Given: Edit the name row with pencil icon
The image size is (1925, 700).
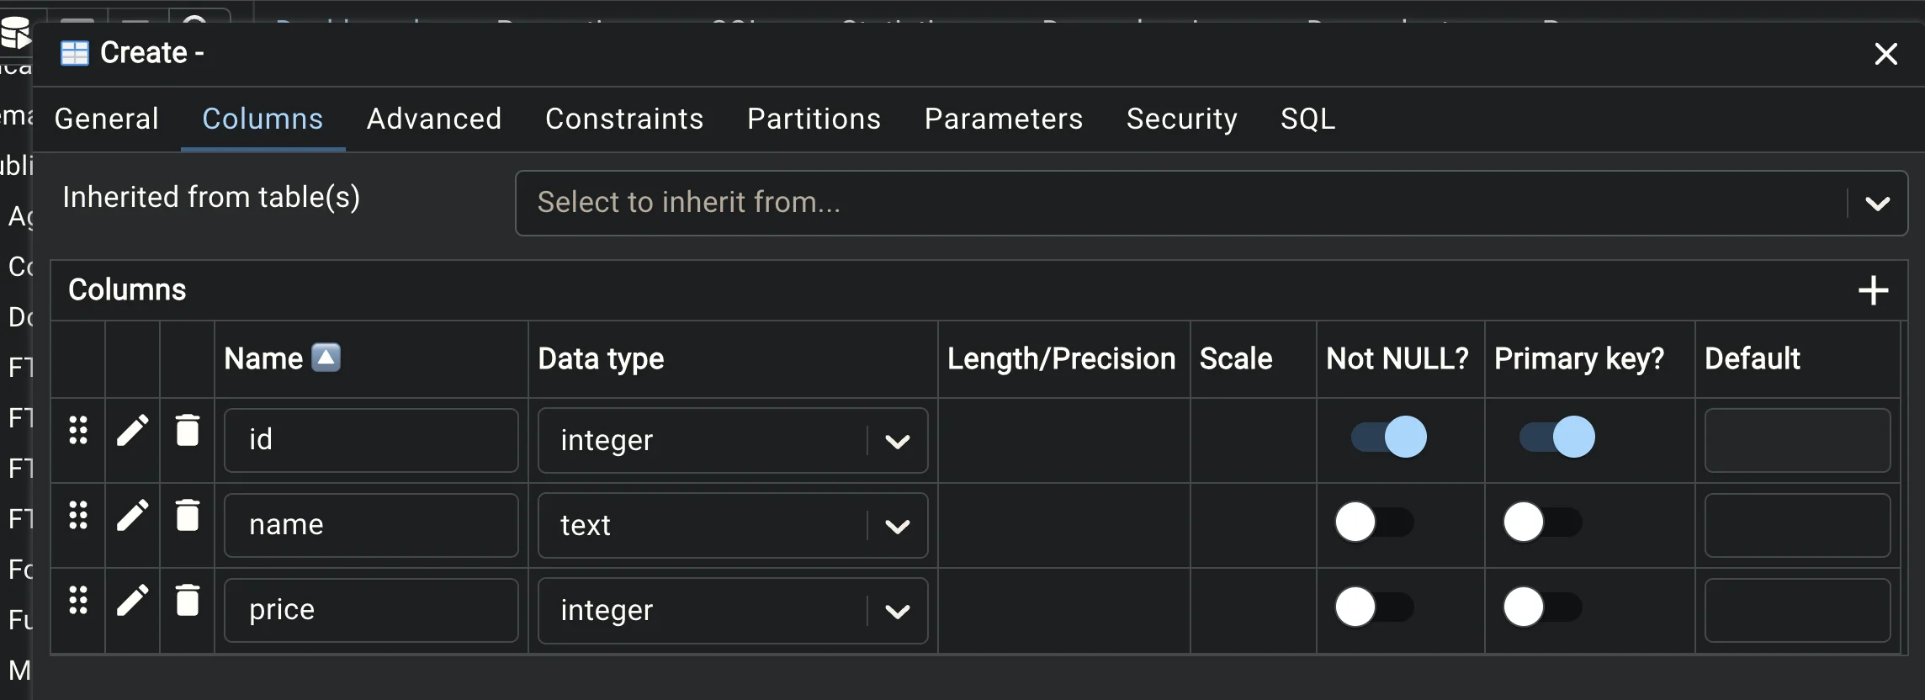Looking at the screenshot, I should pos(132,515).
